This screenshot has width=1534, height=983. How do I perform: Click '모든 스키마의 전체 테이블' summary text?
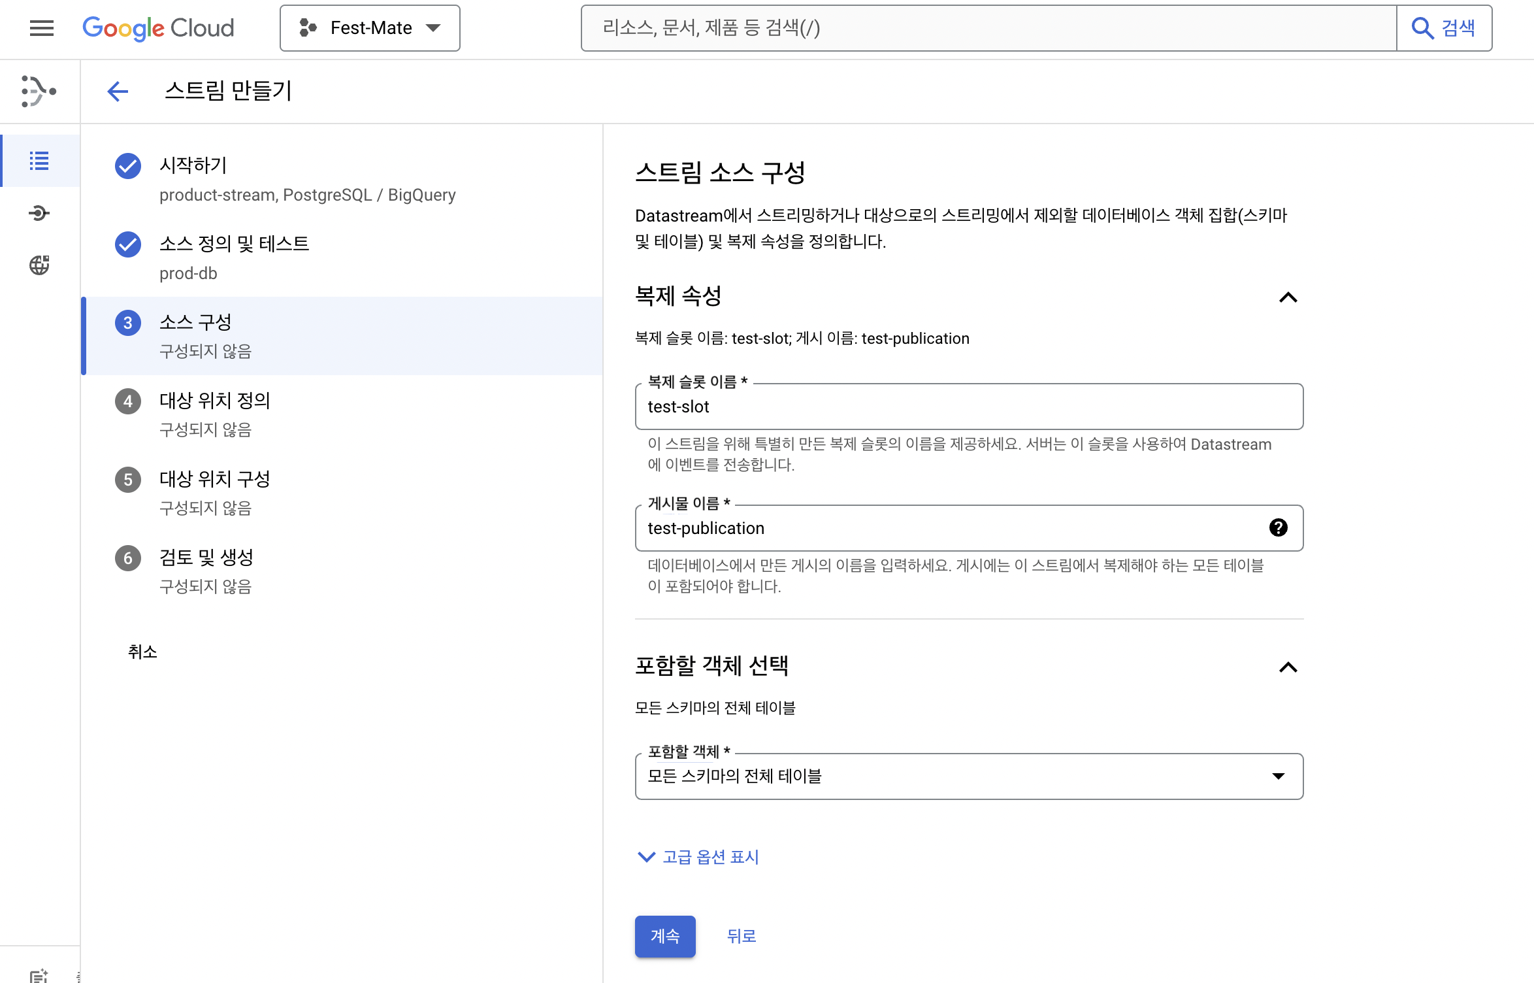click(715, 708)
